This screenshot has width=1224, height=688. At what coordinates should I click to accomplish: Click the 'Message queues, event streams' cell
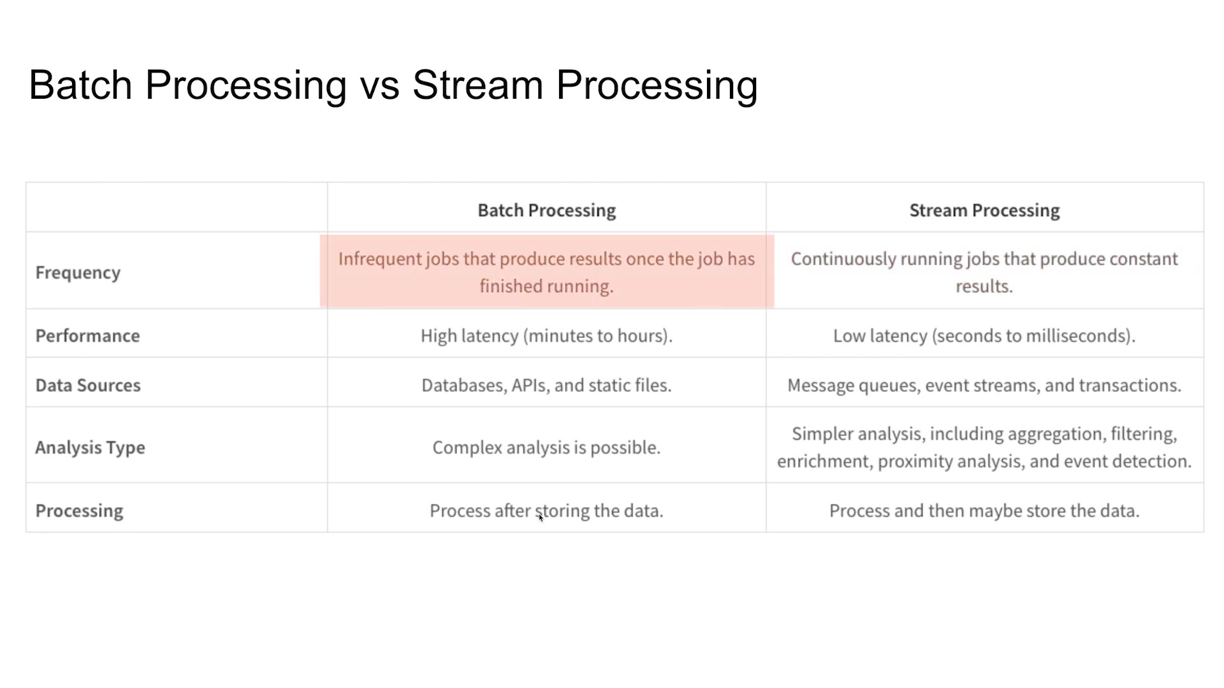984,385
